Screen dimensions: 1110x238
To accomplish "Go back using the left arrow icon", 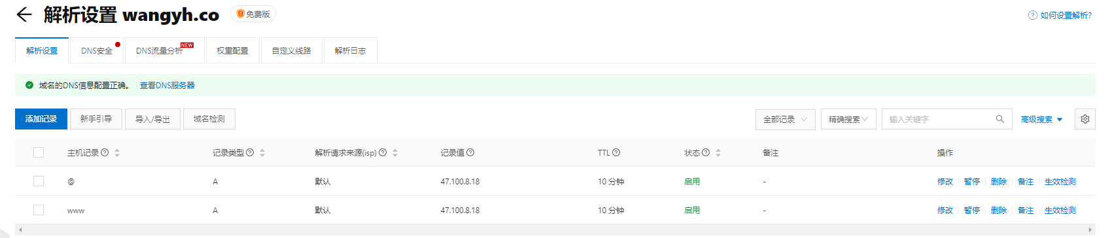I will pos(24,14).
